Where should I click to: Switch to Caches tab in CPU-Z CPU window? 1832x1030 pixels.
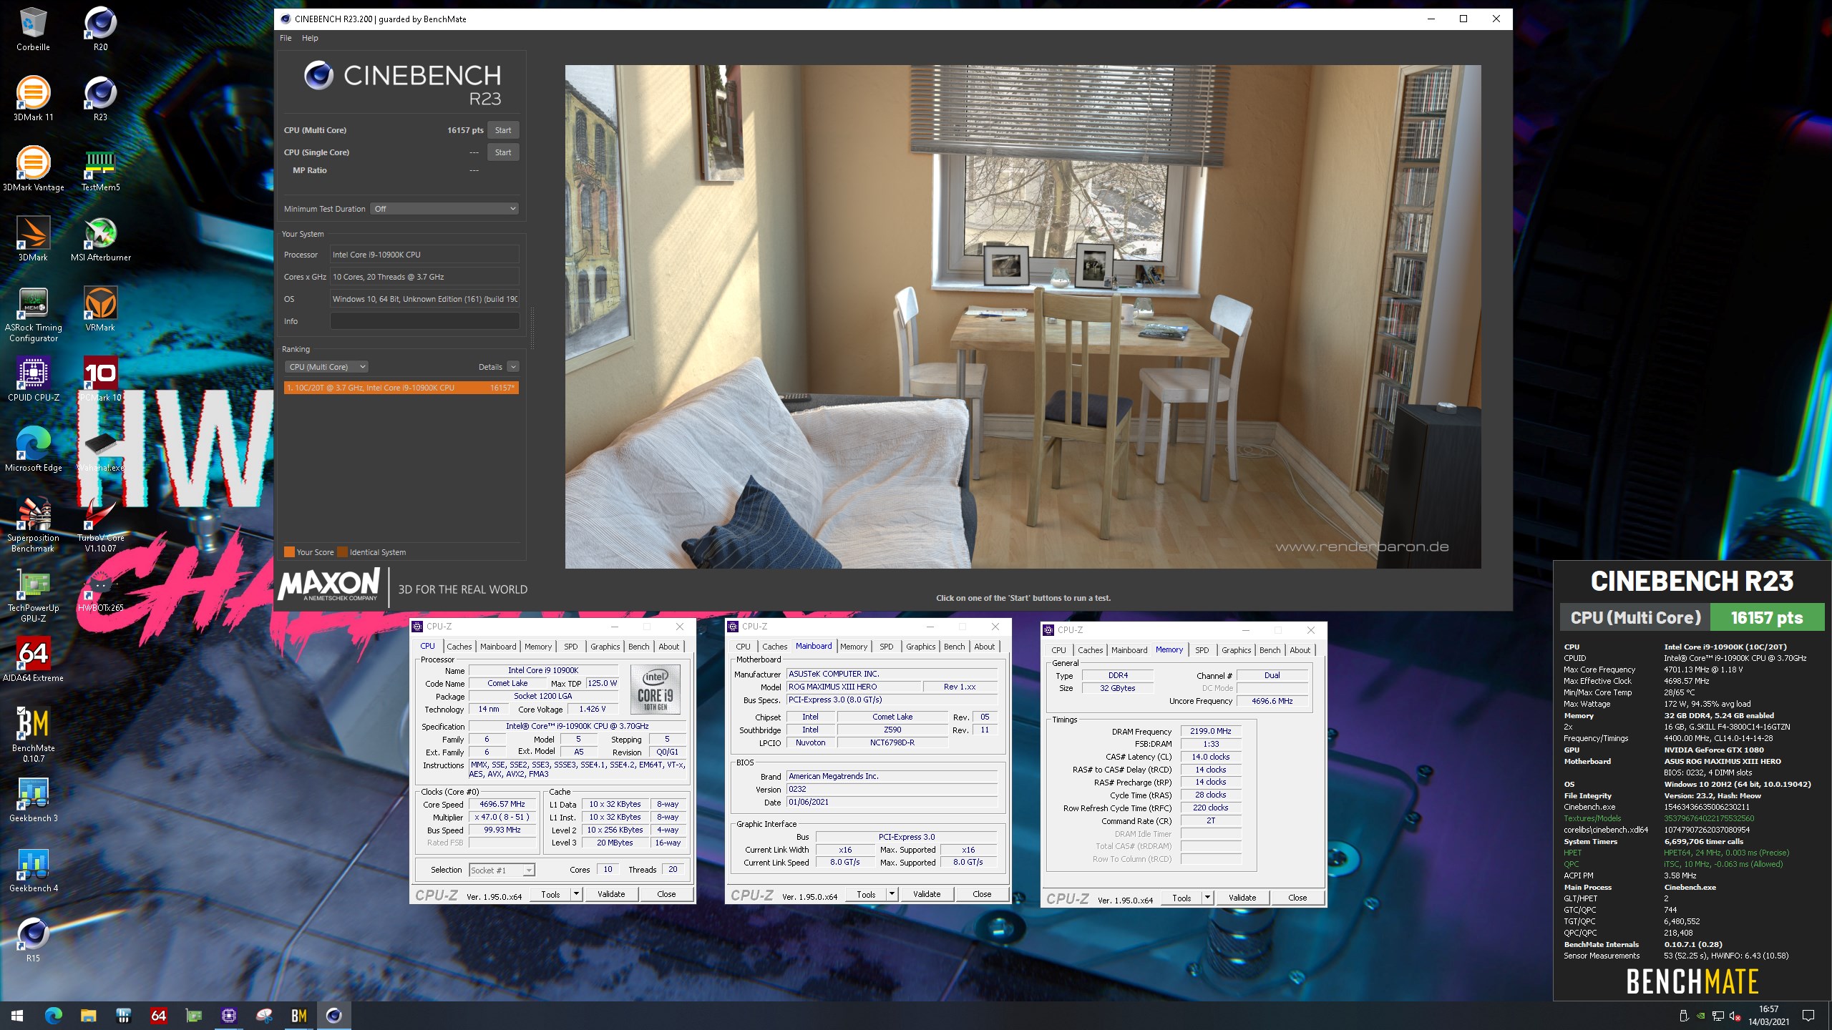point(459,647)
